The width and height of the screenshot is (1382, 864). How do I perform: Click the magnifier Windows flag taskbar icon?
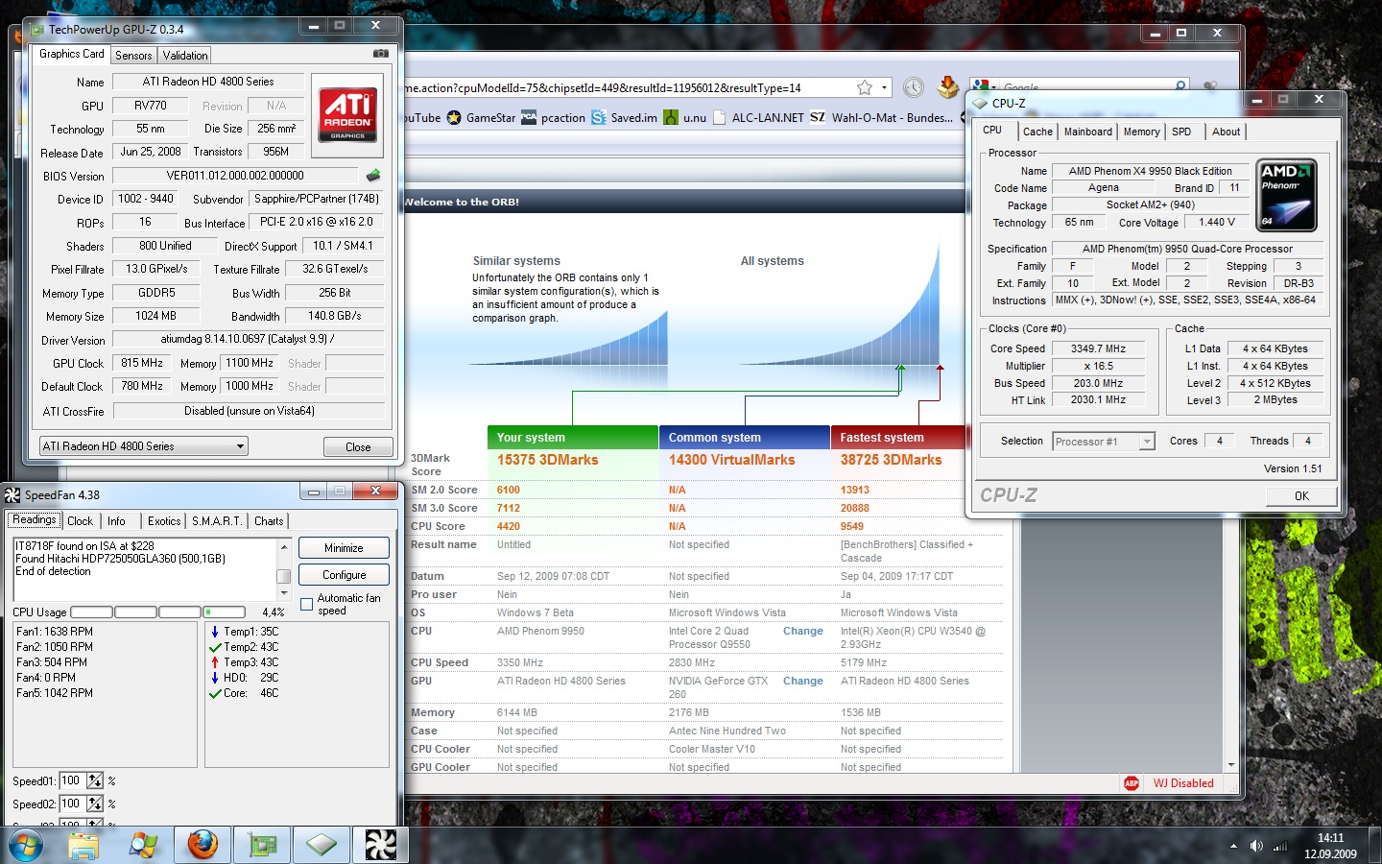(x=143, y=845)
